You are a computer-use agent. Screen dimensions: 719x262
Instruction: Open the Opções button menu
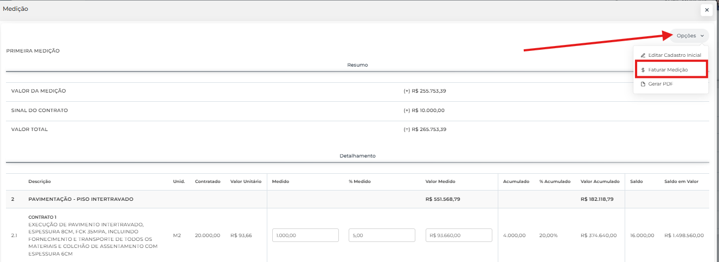689,36
